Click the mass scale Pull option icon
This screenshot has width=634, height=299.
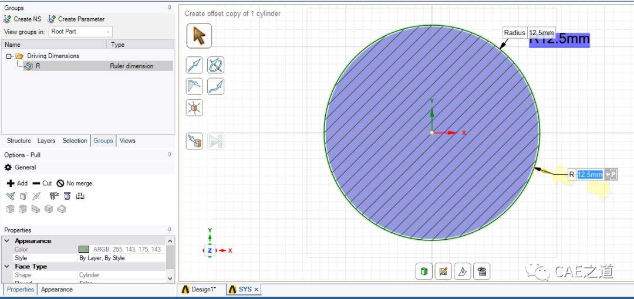tap(67, 196)
